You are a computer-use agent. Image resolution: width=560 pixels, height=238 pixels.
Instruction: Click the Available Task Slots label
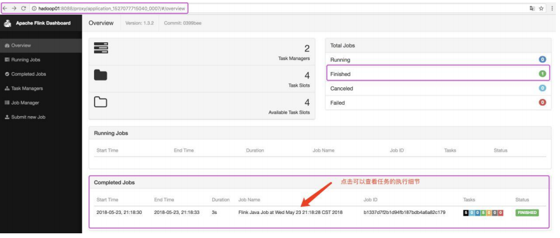(289, 112)
